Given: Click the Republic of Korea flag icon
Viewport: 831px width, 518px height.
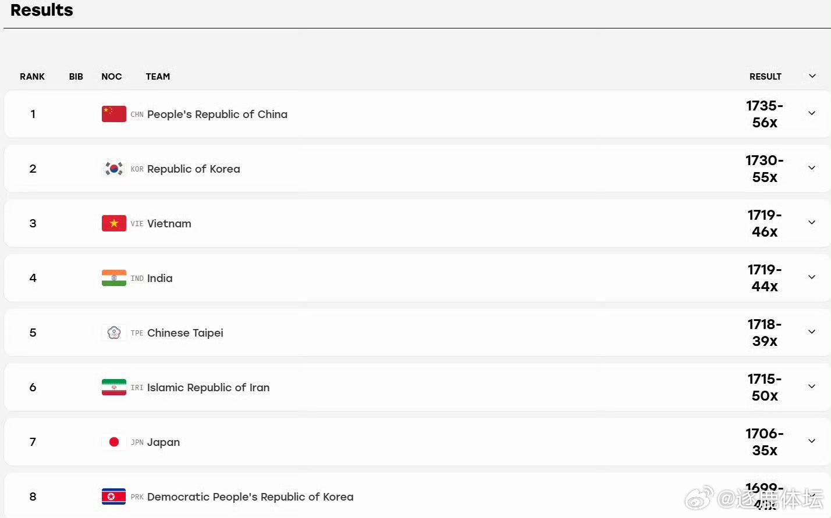Looking at the screenshot, I should (x=114, y=169).
